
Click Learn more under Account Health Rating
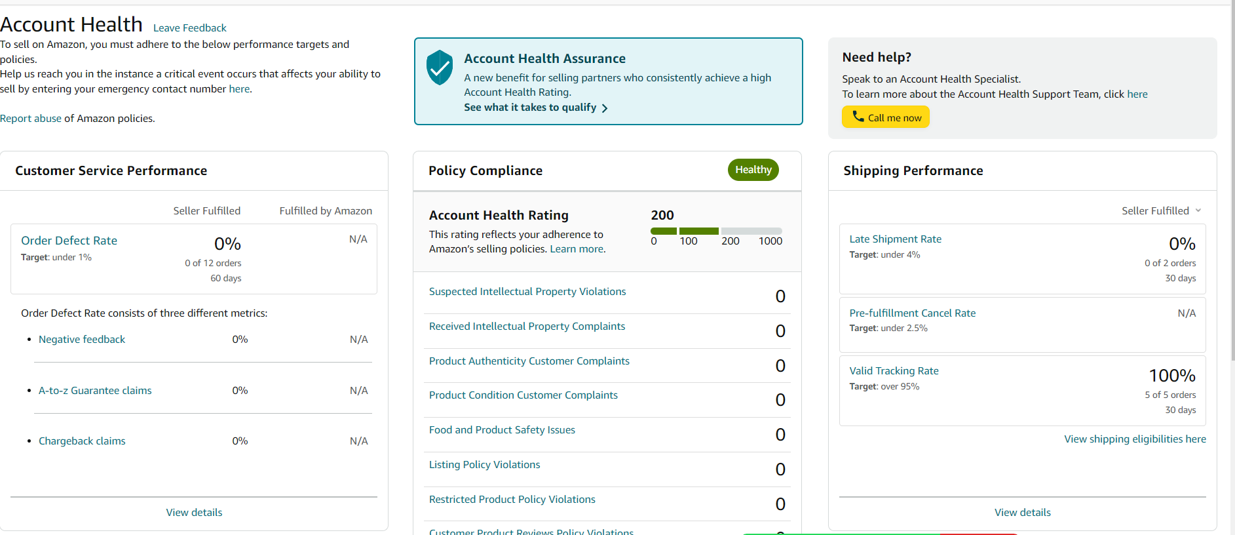tap(577, 249)
